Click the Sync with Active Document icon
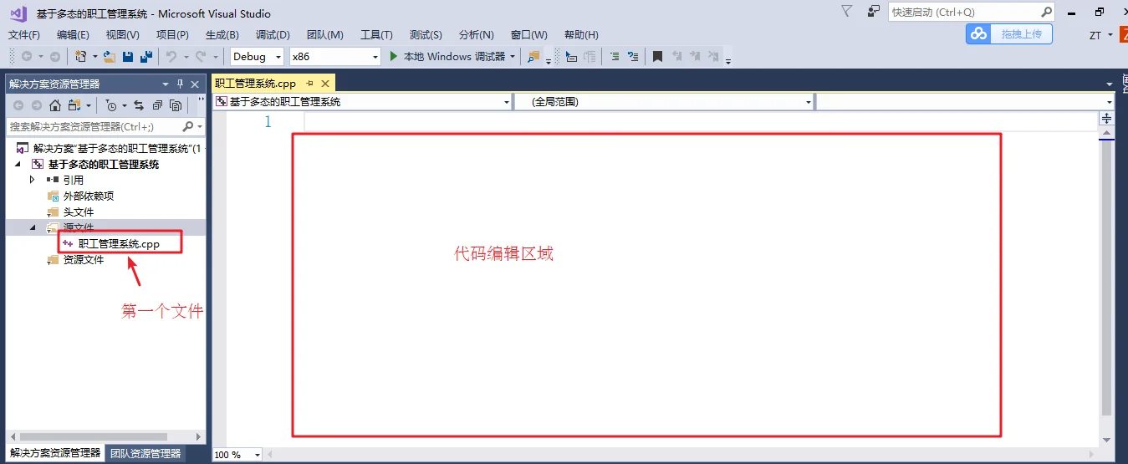 [139, 105]
